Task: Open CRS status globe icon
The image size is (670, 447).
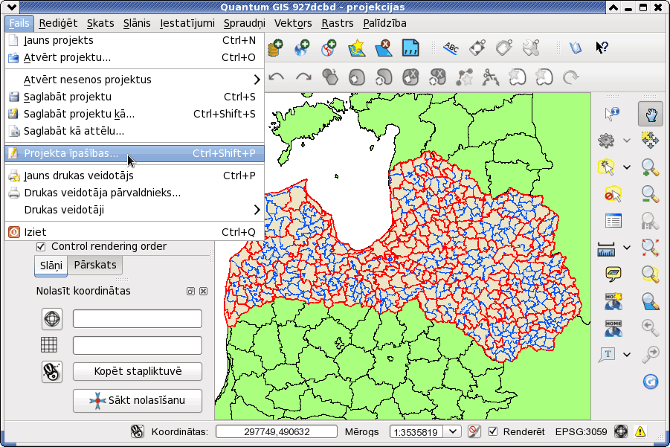Action: 621,431
